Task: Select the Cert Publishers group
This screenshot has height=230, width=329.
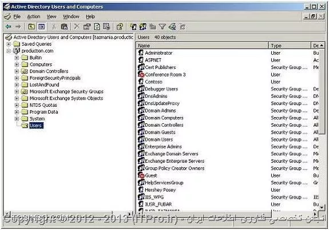Action: (x=160, y=67)
